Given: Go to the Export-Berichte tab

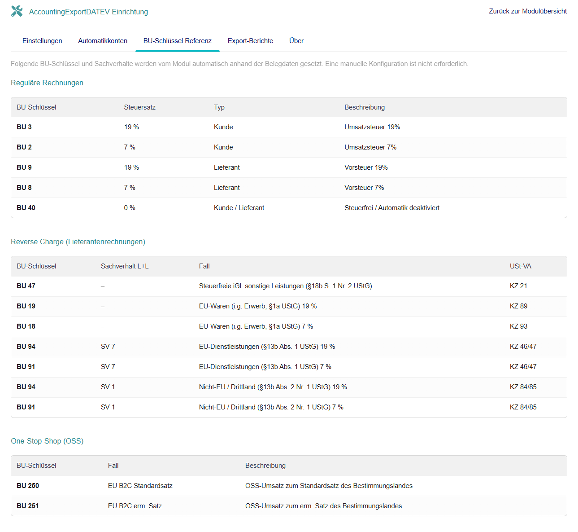Looking at the screenshot, I should pyautogui.click(x=250, y=41).
